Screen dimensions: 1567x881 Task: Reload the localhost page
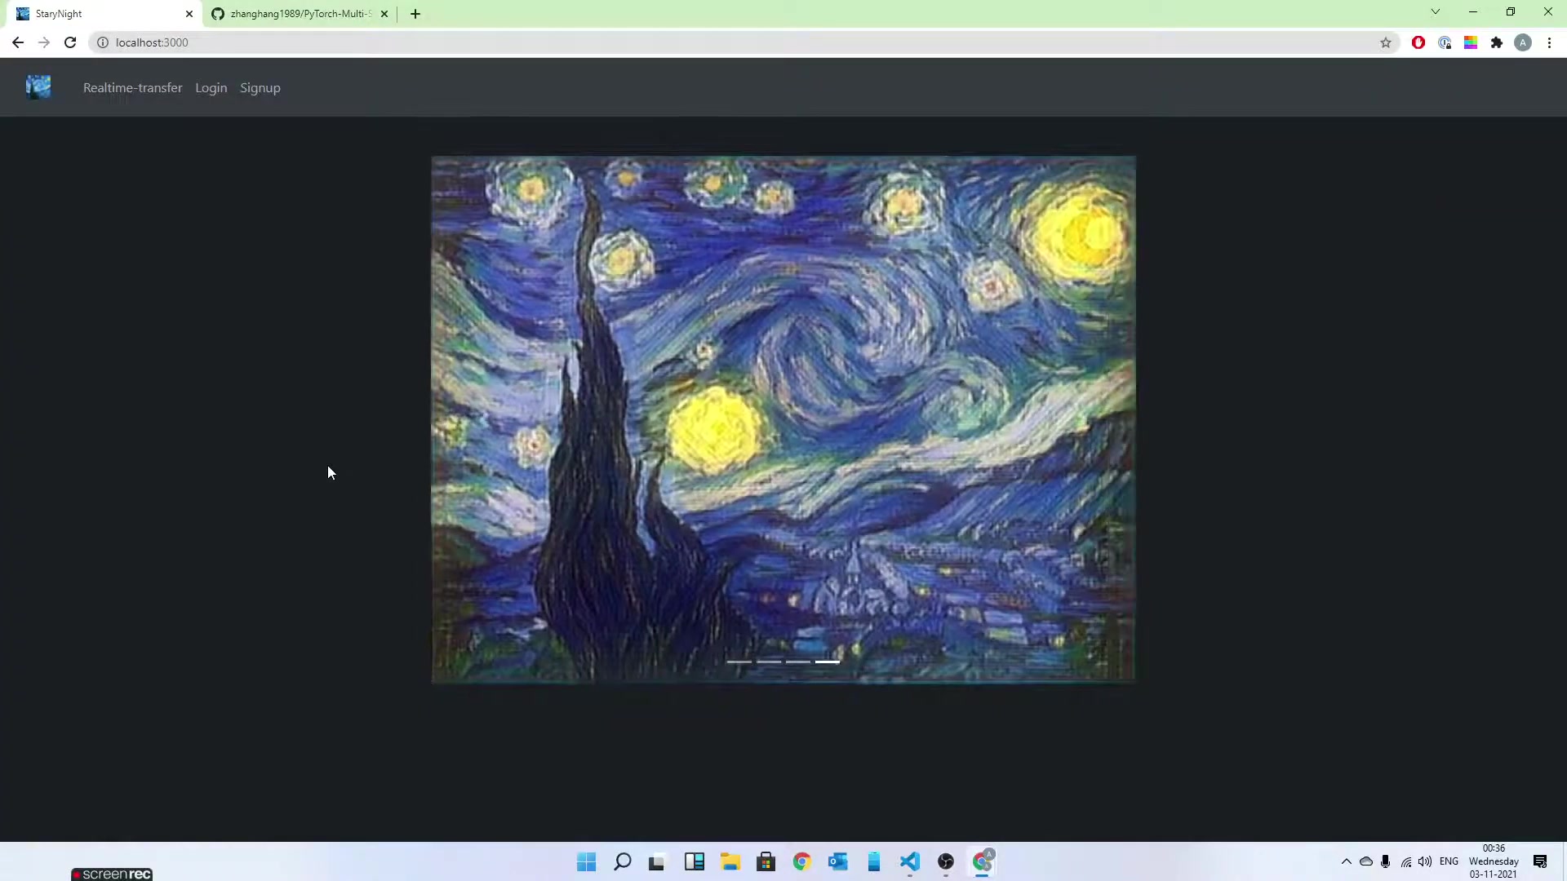click(x=70, y=42)
